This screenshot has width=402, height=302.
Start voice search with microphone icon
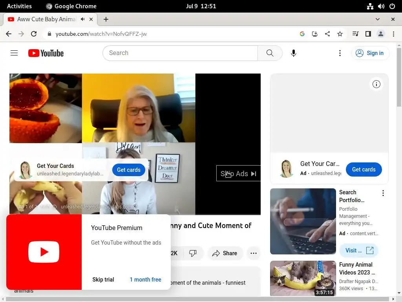[294, 53]
